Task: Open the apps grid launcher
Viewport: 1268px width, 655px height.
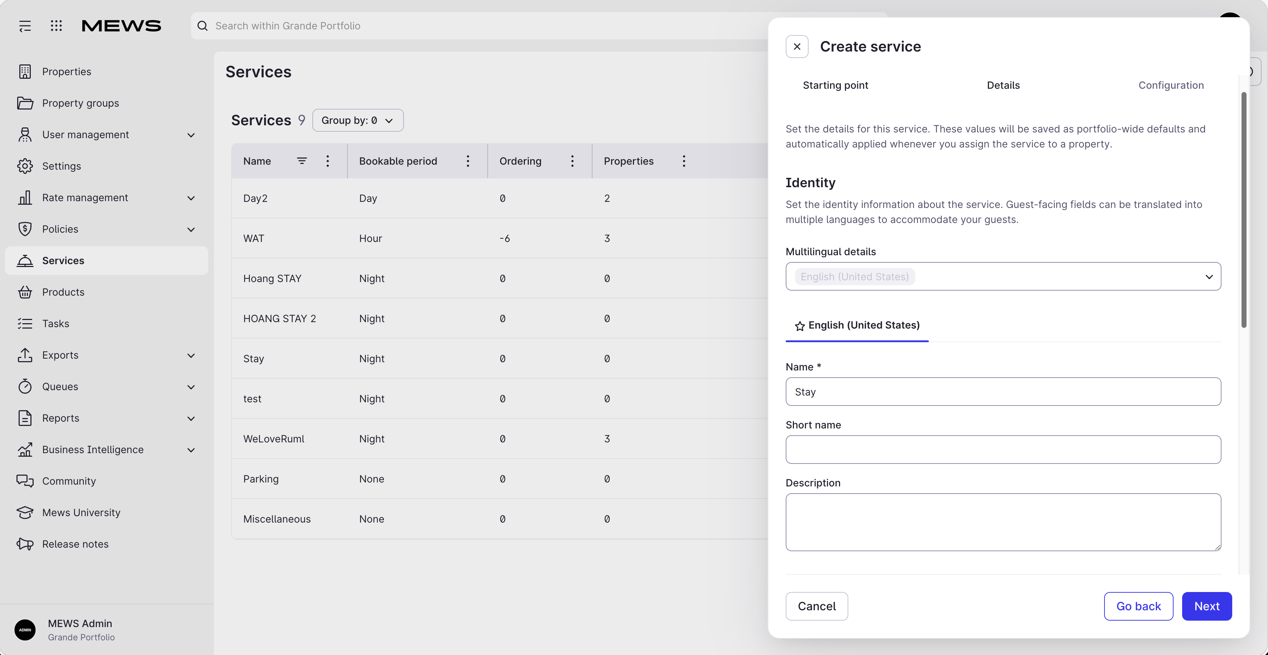Action: pos(56,26)
